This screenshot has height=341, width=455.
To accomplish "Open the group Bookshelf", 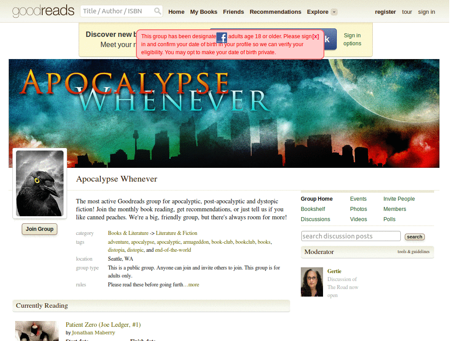I will 313,209.
